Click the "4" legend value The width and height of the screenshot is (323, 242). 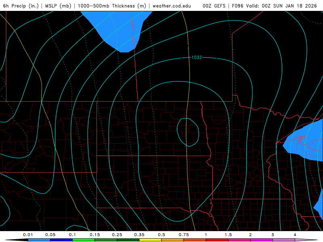[x=295, y=235]
